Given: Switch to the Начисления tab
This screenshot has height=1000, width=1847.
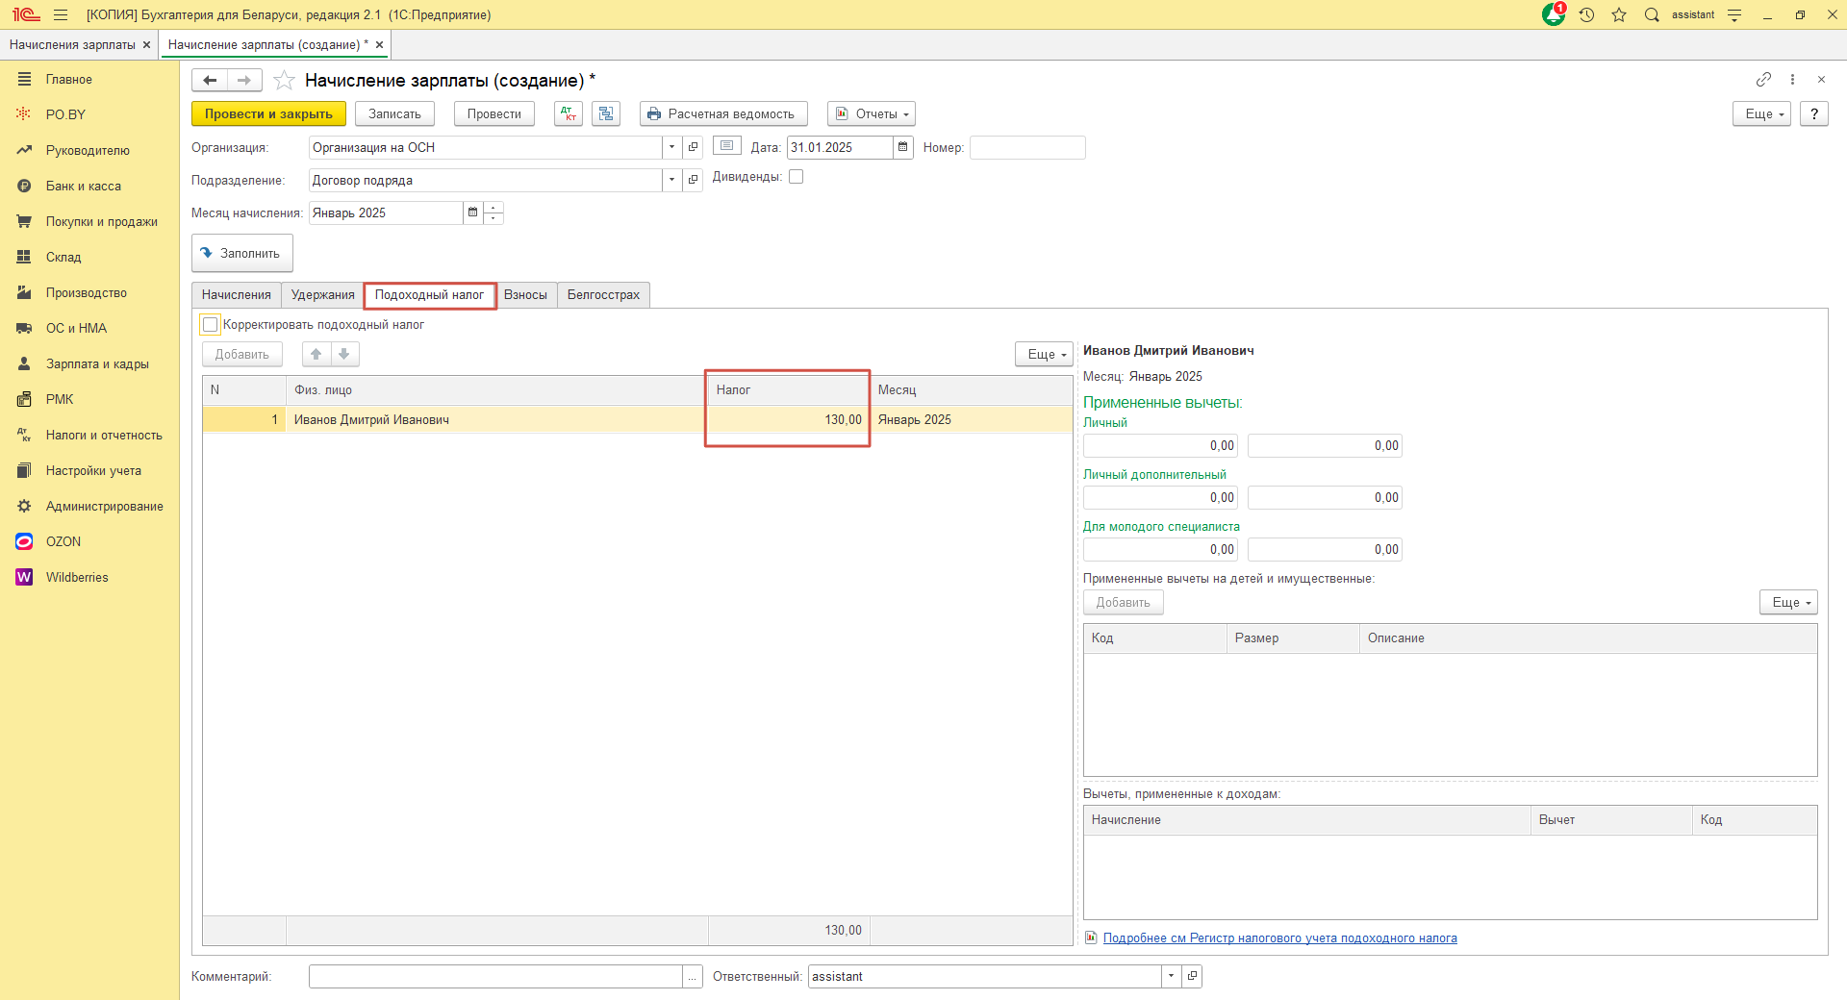Looking at the screenshot, I should tap(236, 295).
